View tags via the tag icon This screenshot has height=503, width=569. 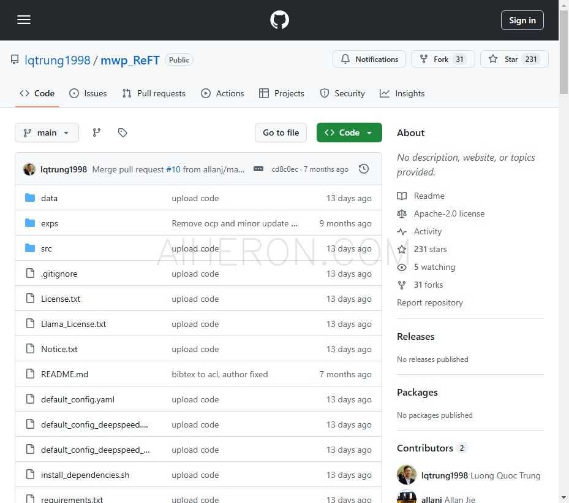[x=122, y=132]
